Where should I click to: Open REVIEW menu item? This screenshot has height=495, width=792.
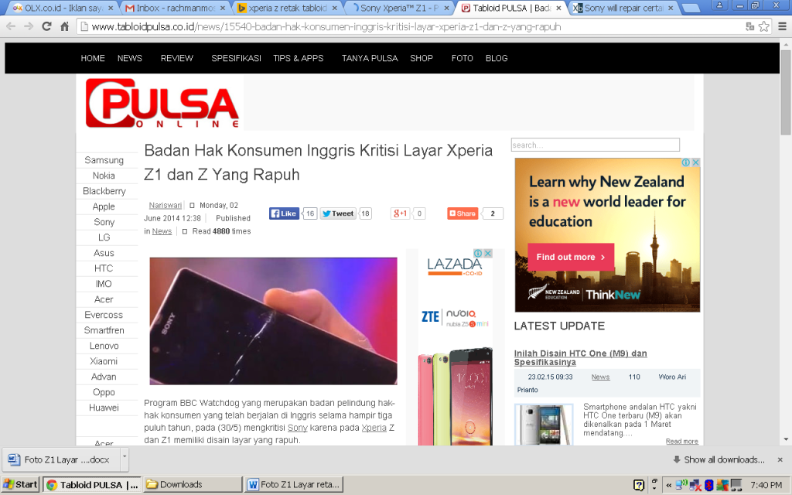[x=177, y=58]
